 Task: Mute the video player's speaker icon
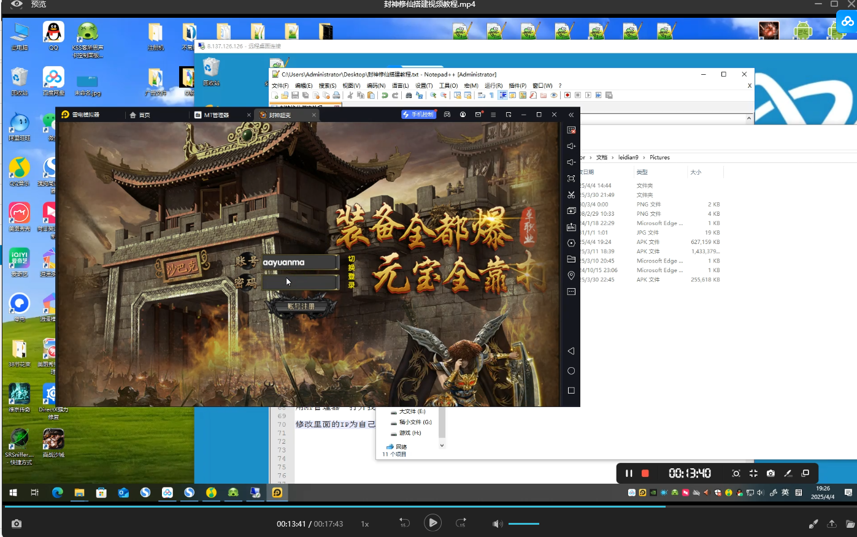pyautogui.click(x=498, y=524)
